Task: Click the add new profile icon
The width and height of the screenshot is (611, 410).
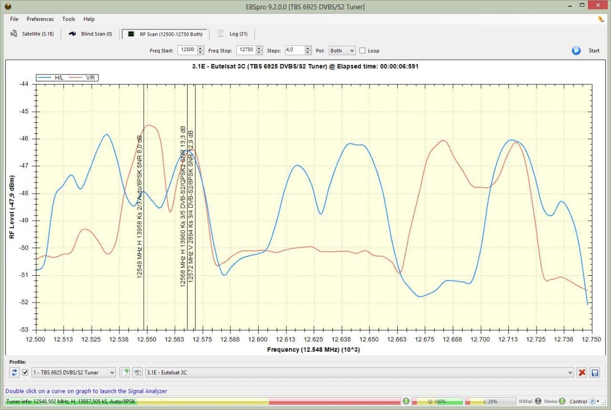Action: [125, 372]
